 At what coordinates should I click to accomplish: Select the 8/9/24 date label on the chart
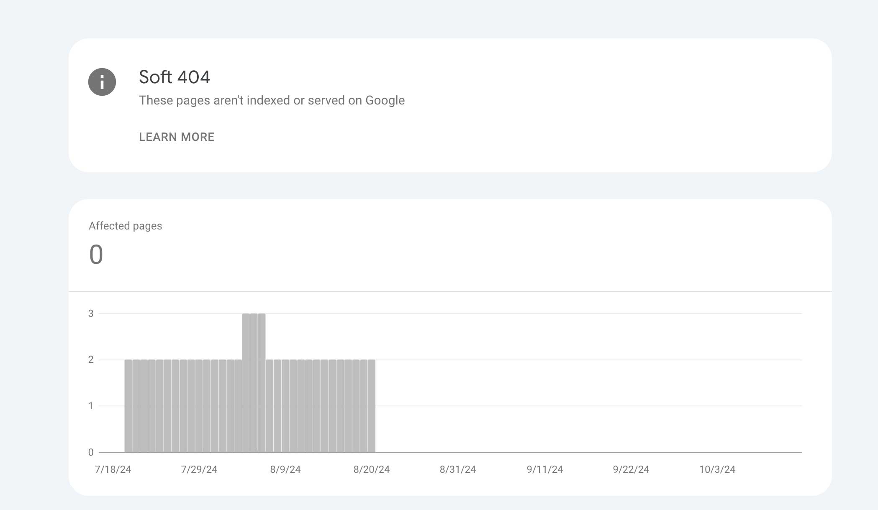[x=285, y=469]
